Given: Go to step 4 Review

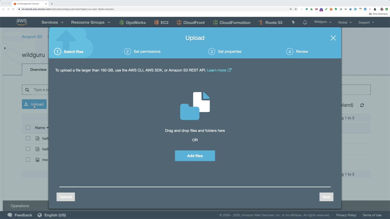Looking at the screenshot, I should pyautogui.click(x=297, y=52).
